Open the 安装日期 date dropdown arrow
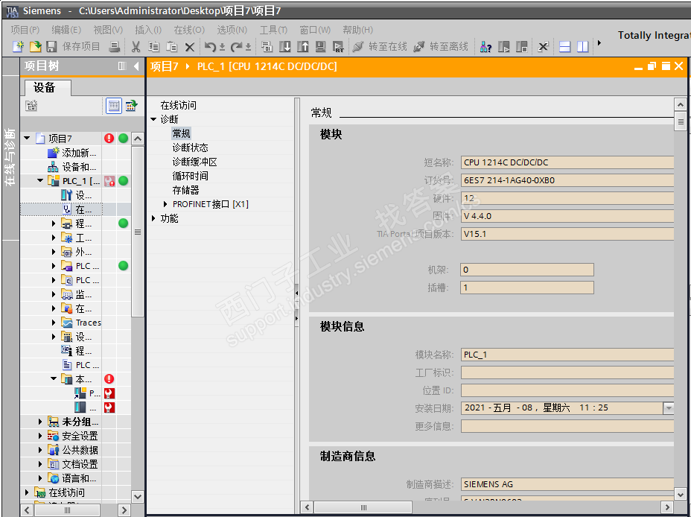The width and height of the screenshot is (691, 517). tap(669, 408)
